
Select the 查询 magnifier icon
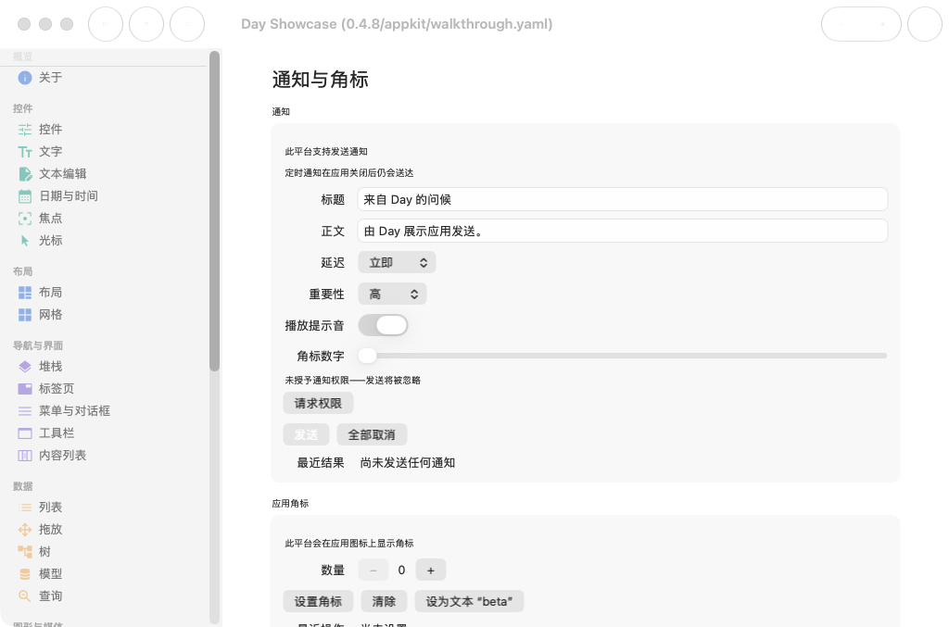[25, 596]
